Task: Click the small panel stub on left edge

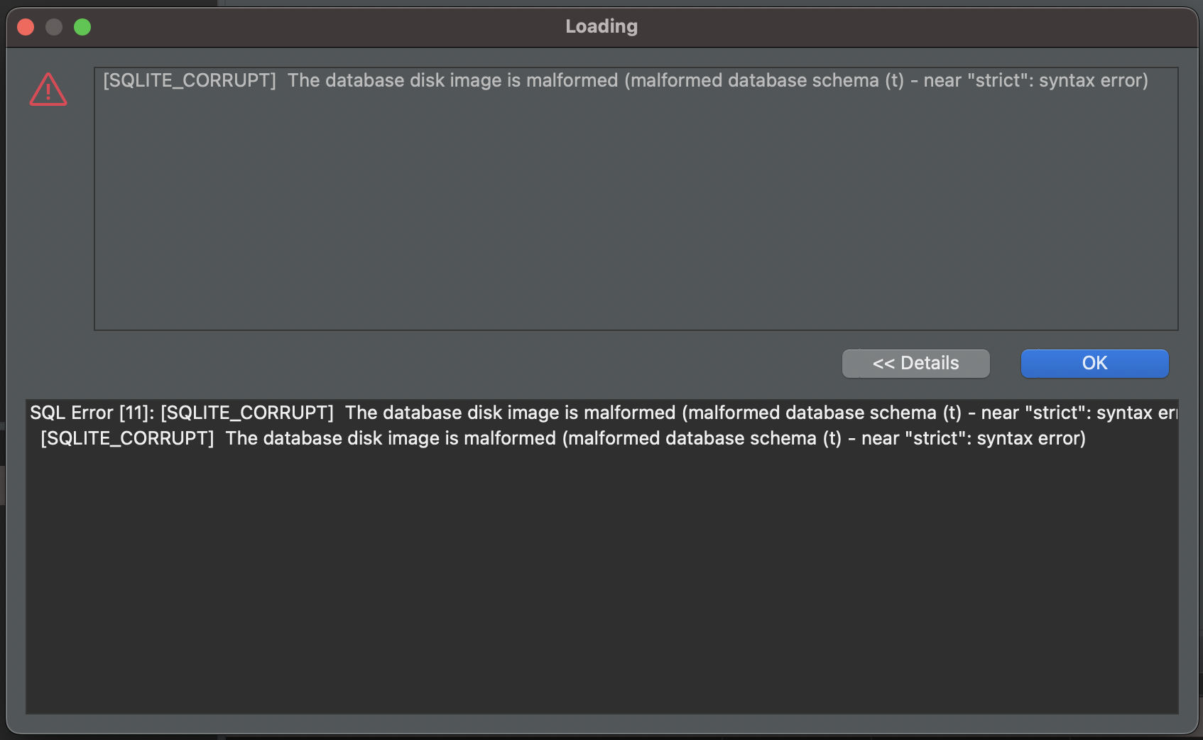Action: coord(3,483)
